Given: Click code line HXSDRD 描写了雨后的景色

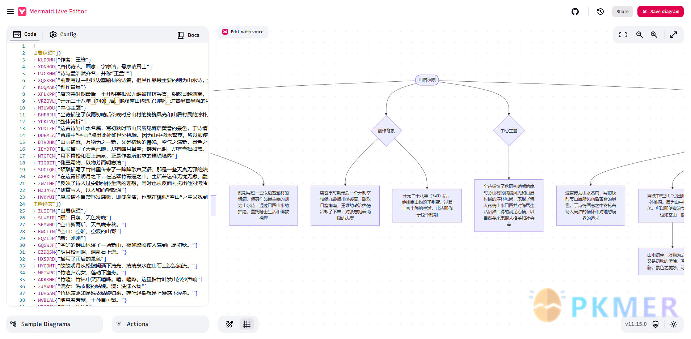Looking at the screenshot, I should point(72,259).
